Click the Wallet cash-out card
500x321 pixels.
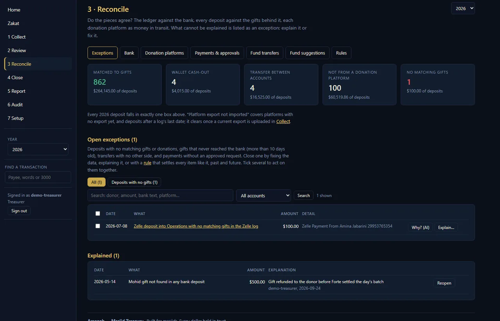click(203, 84)
